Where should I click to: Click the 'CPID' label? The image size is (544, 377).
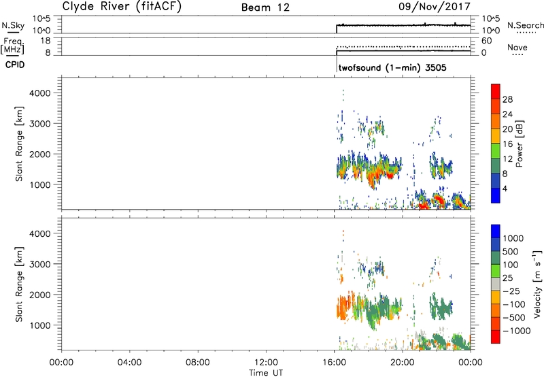(15, 65)
